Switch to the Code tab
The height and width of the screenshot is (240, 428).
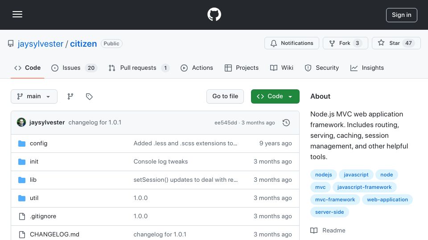pos(27,68)
